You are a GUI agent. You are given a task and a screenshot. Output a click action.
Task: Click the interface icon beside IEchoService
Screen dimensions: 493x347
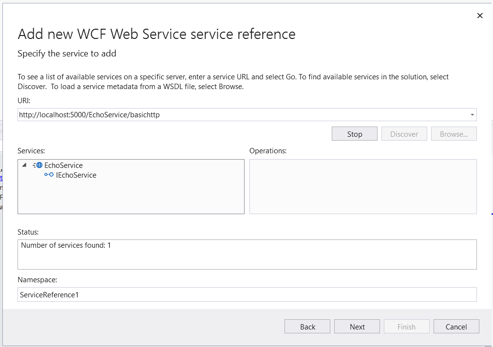(49, 175)
